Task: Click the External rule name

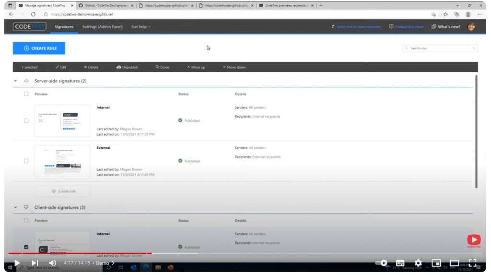Action: (x=104, y=148)
